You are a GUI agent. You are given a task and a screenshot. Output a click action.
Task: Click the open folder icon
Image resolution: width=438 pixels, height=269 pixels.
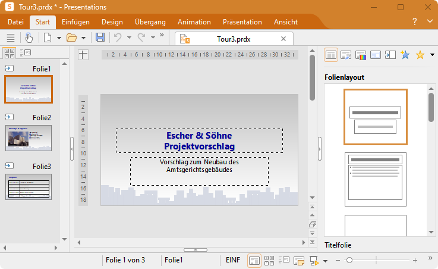coord(71,37)
